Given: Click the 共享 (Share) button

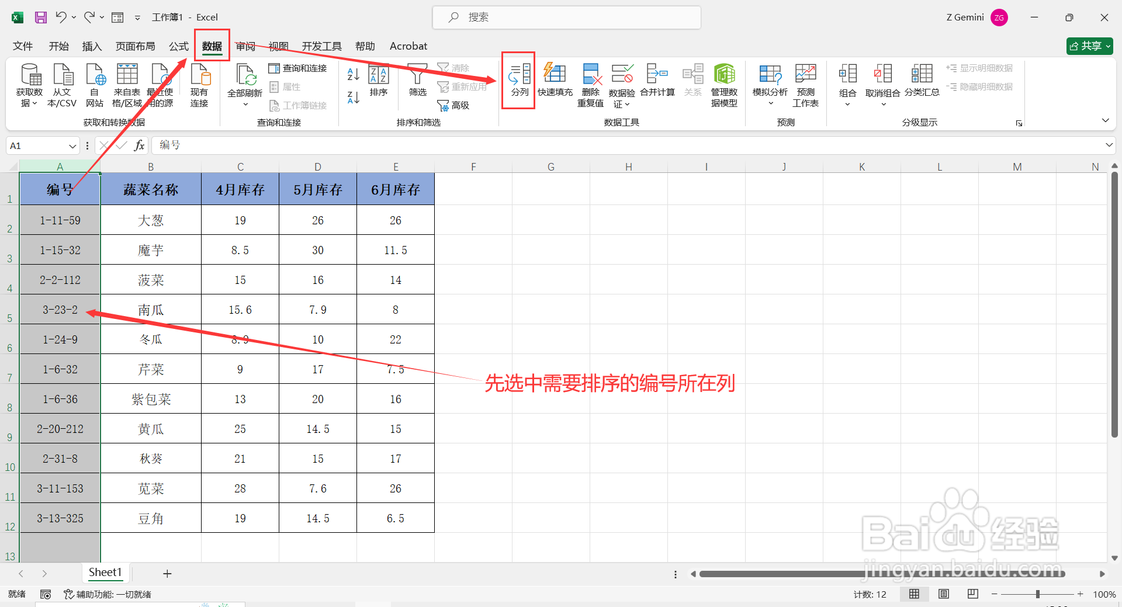Looking at the screenshot, I should [x=1088, y=46].
